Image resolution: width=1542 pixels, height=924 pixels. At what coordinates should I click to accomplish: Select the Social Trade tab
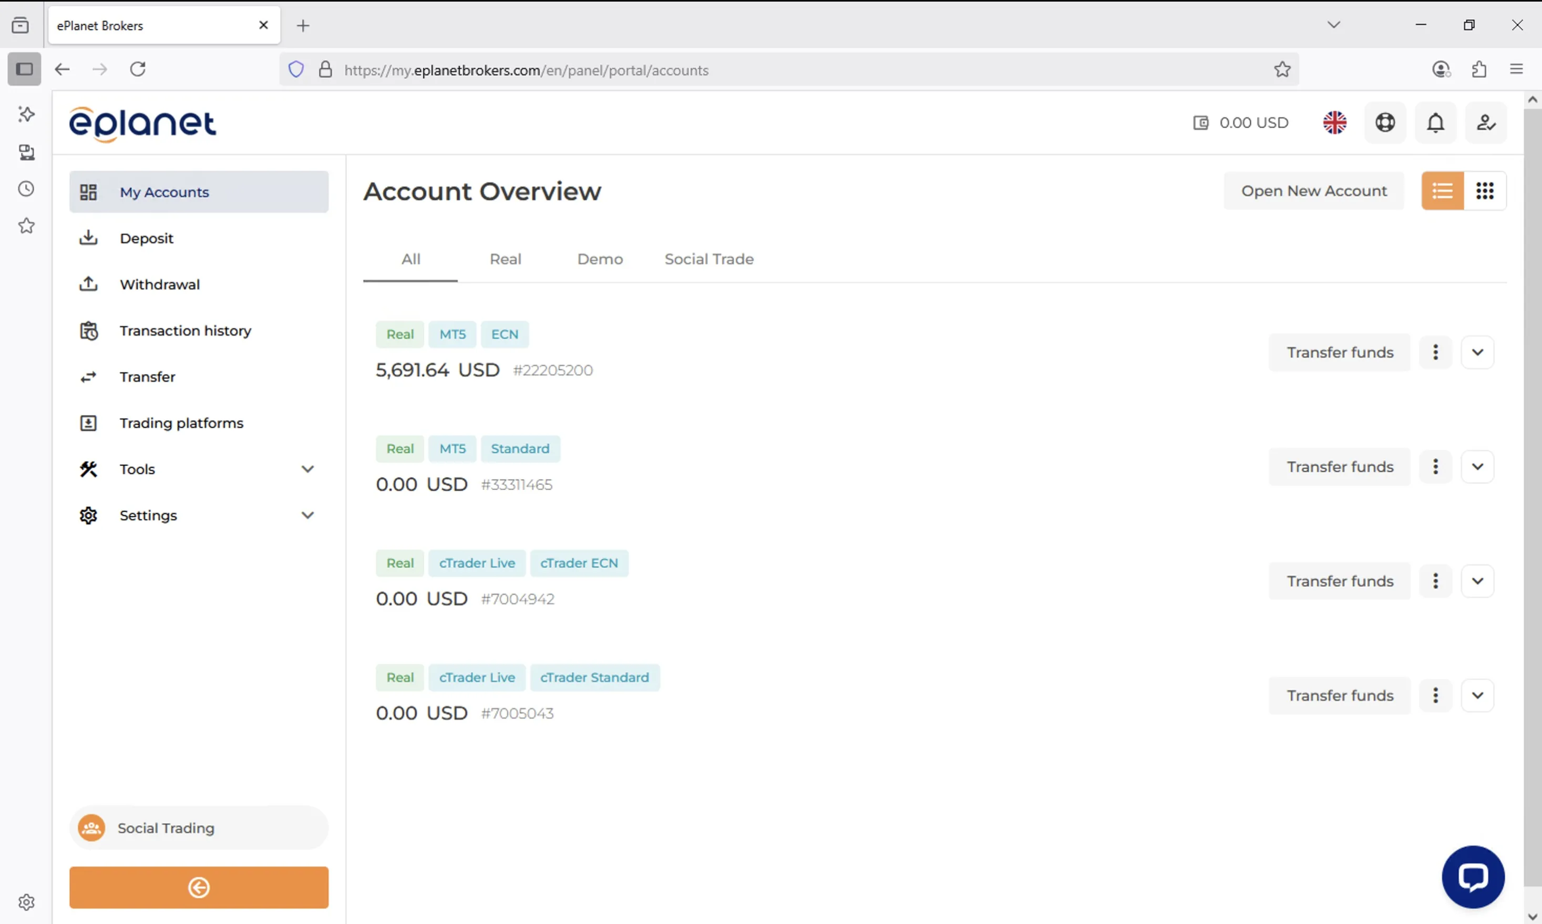pos(708,259)
